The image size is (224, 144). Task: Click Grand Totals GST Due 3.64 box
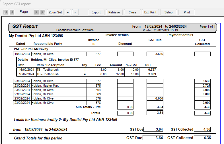point(153,138)
